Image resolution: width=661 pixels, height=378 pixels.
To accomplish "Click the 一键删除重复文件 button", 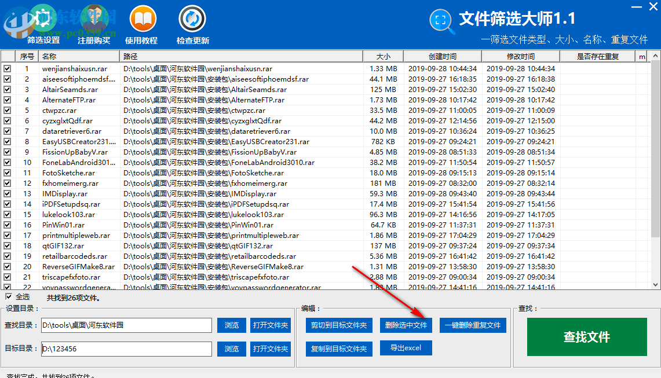I will point(473,325).
